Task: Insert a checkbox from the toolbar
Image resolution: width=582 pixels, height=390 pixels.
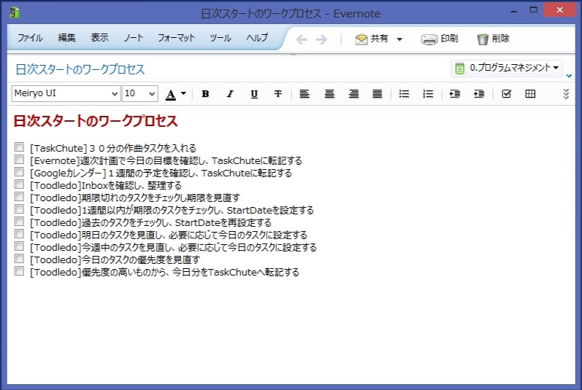Action: click(506, 93)
